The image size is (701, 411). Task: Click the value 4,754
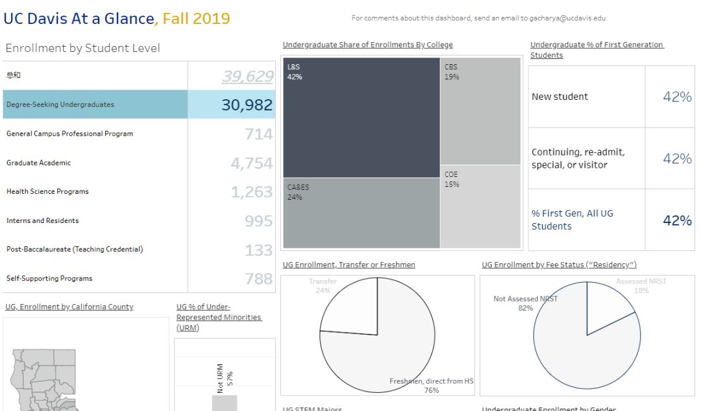coord(252,163)
